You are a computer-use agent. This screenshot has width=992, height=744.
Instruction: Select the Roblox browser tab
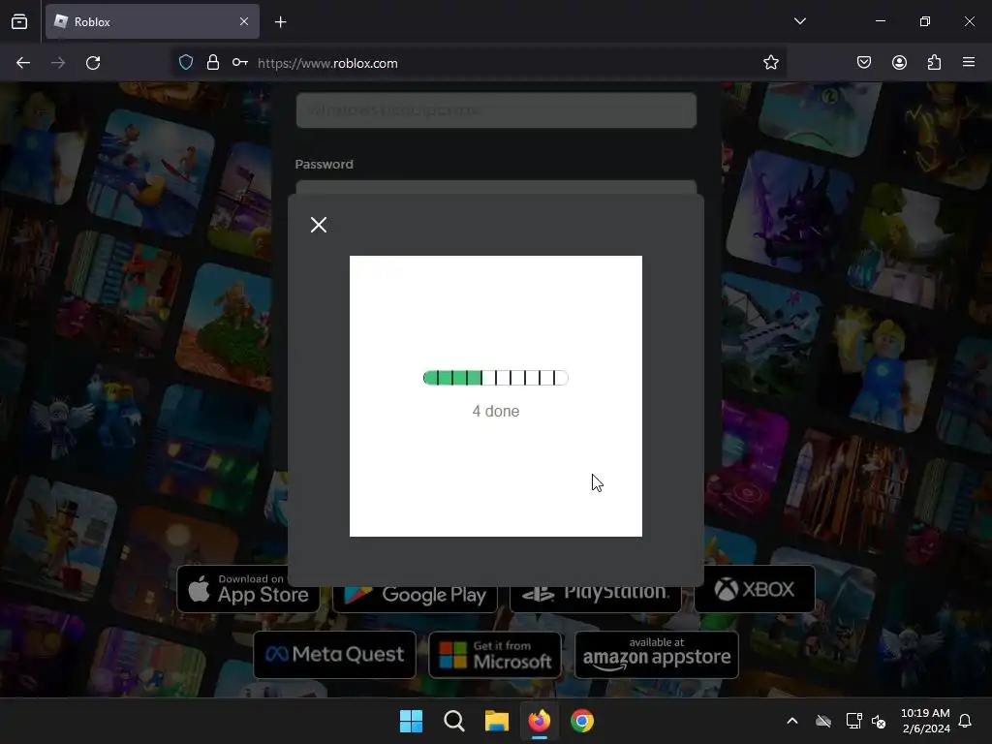(x=152, y=21)
